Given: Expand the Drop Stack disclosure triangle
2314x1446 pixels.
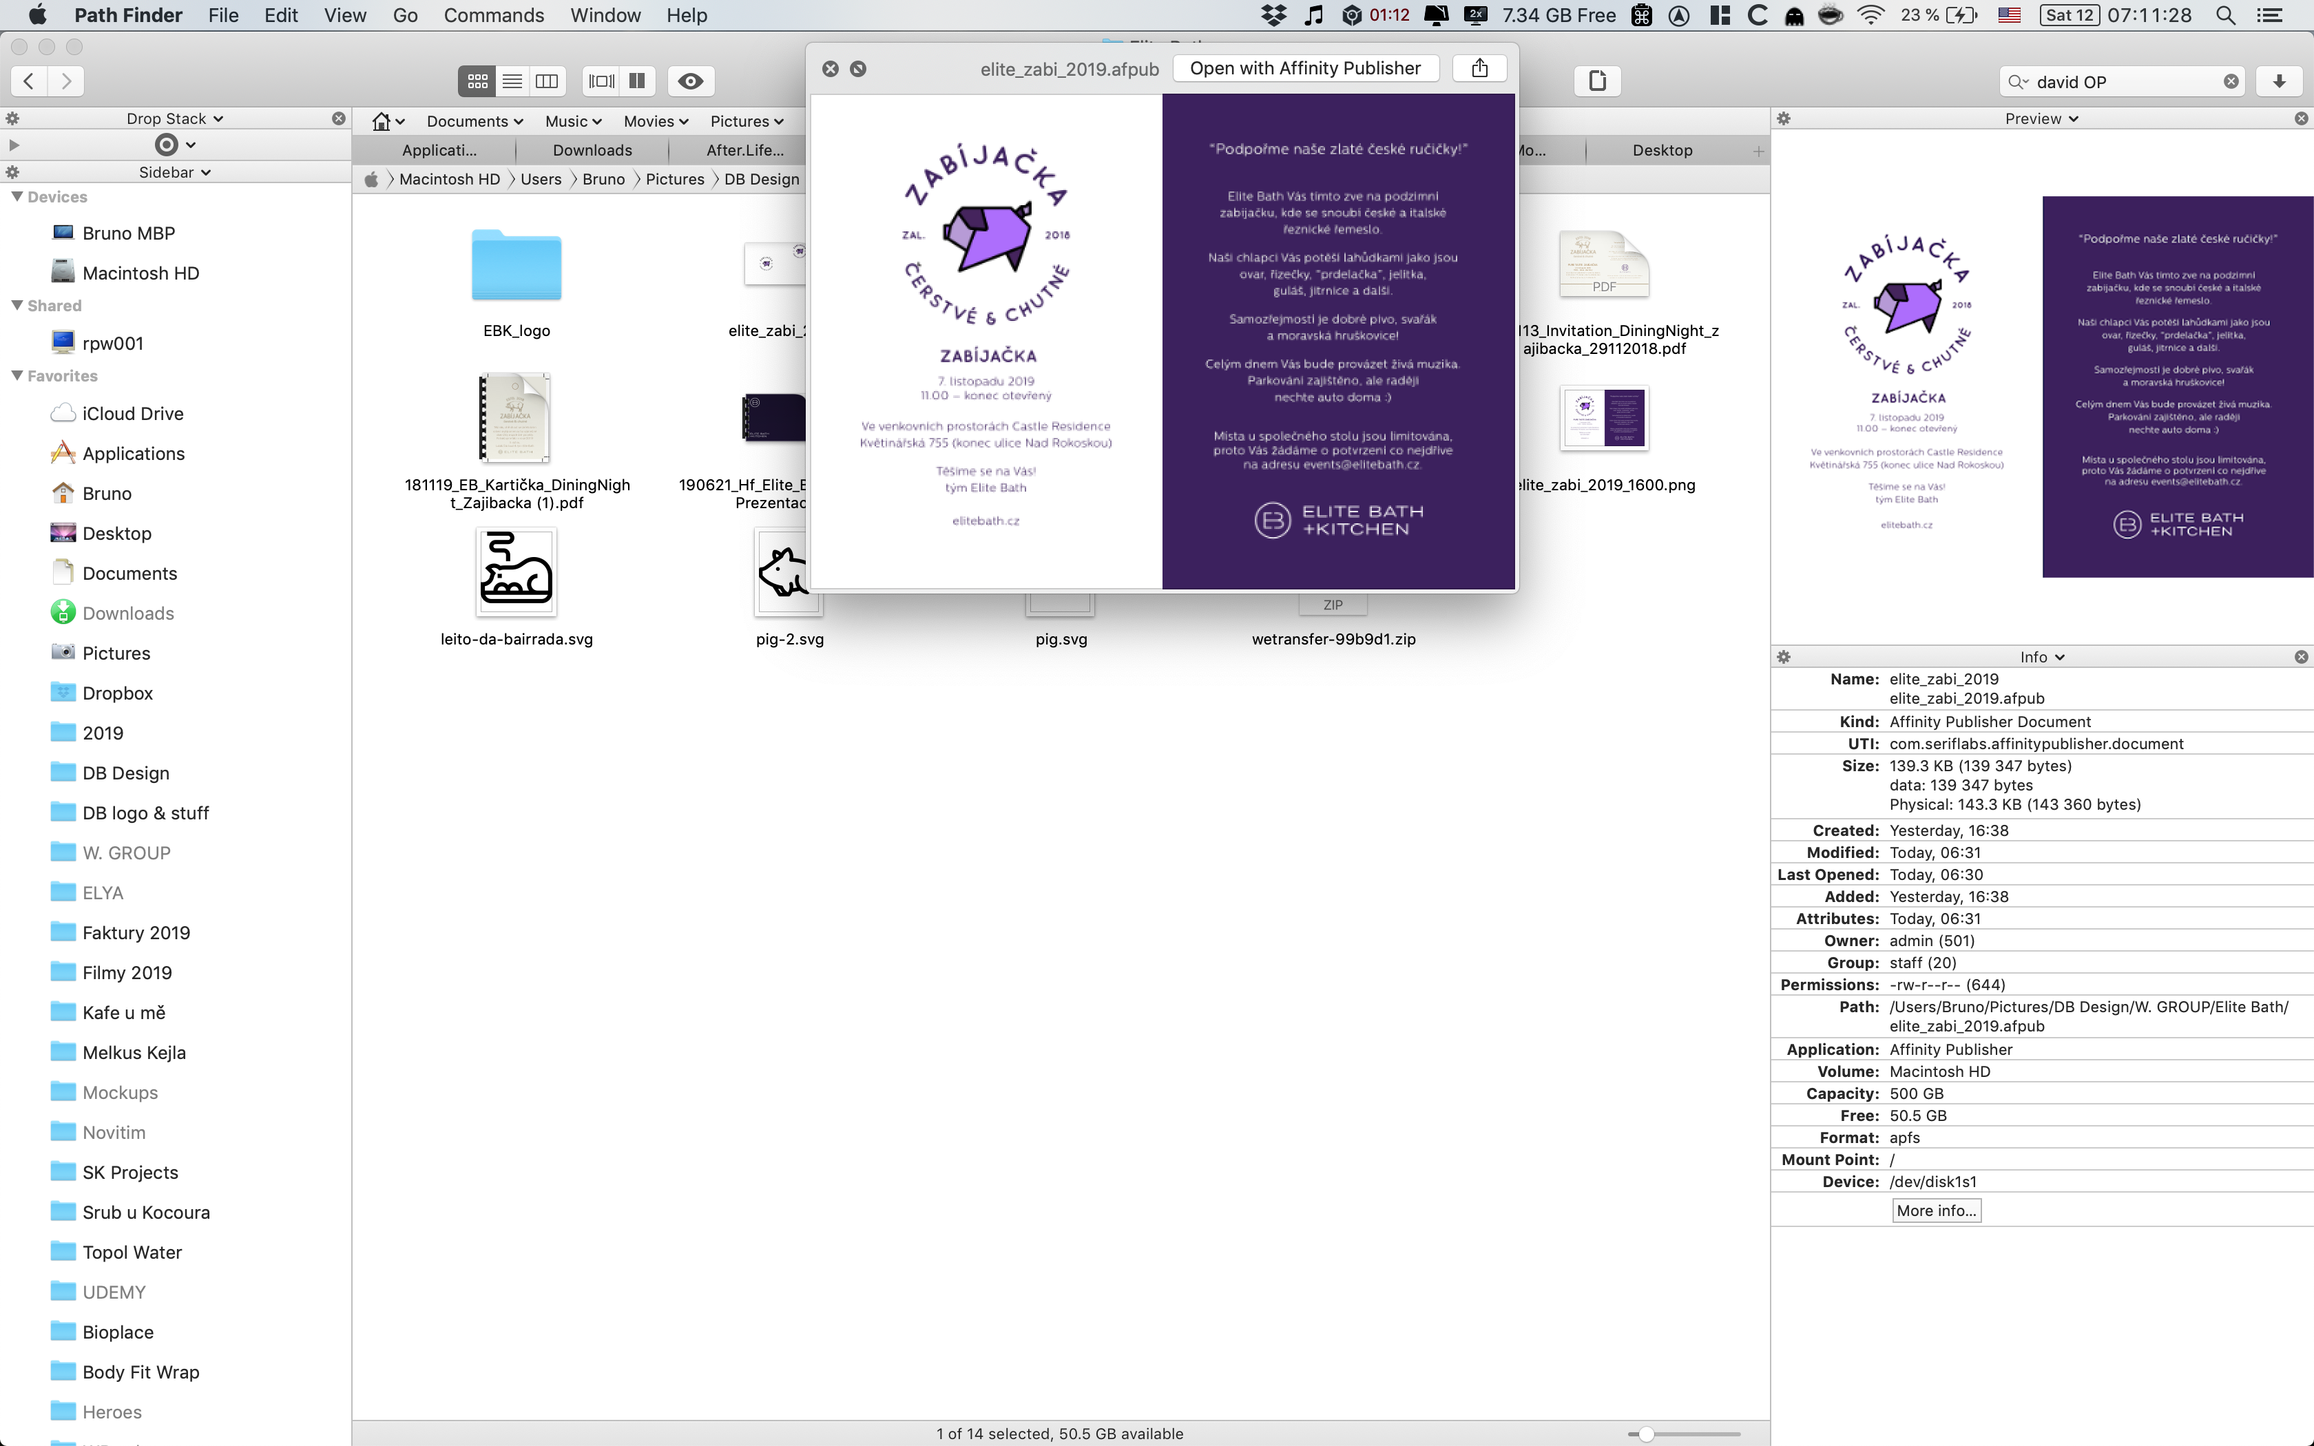Looking at the screenshot, I should coord(13,145).
